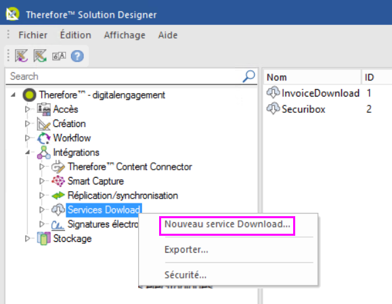Sort list by the ID column header

[377, 77]
